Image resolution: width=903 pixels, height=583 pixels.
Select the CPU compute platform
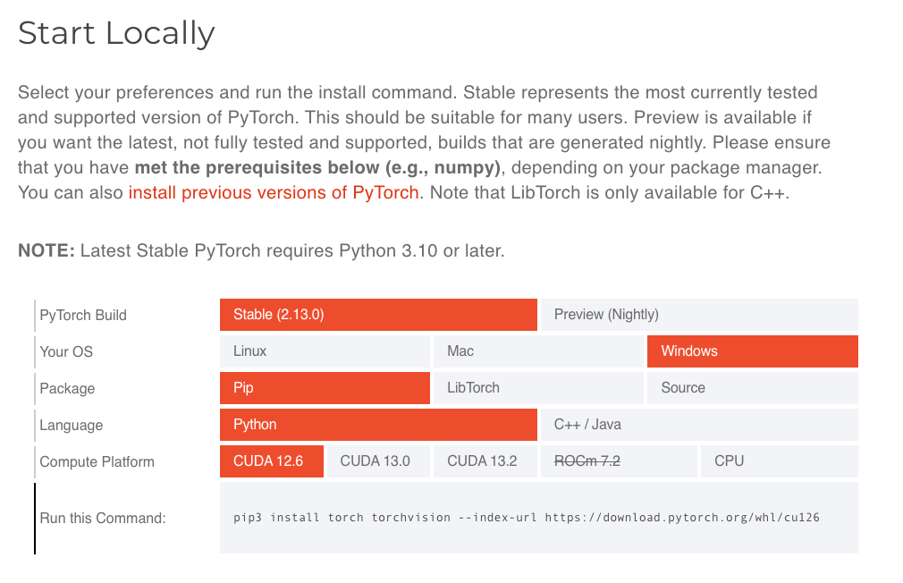(780, 461)
